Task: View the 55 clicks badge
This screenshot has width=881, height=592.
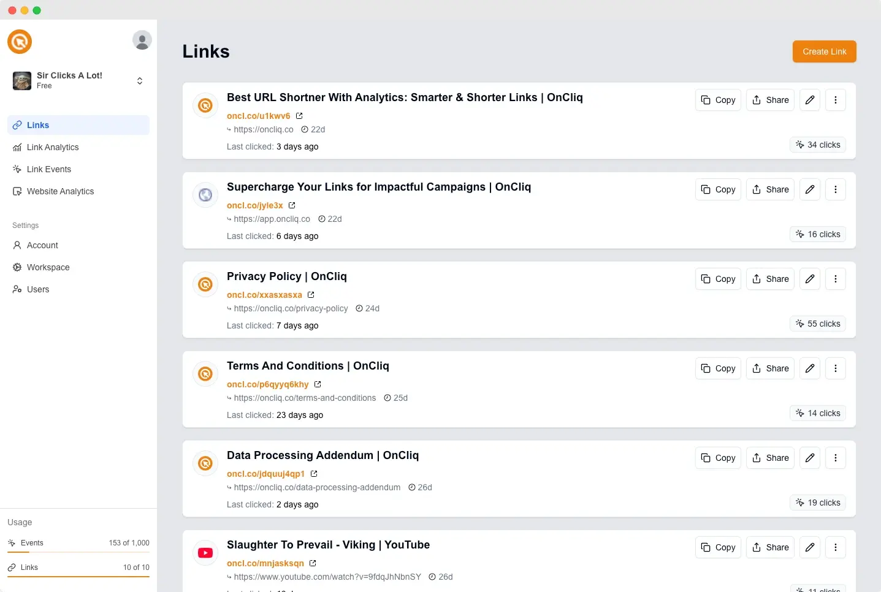Action: click(x=818, y=324)
